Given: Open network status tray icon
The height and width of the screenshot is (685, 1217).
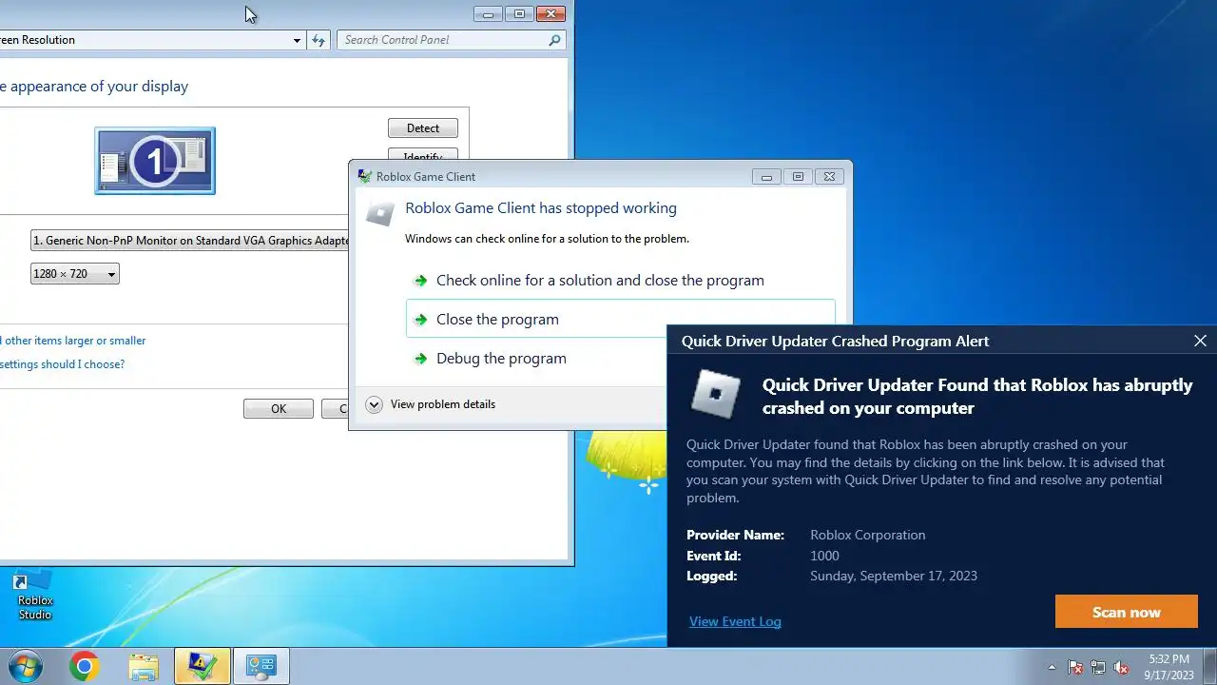Looking at the screenshot, I should pyautogui.click(x=1098, y=667).
